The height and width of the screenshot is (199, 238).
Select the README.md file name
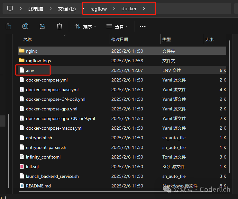(38, 186)
